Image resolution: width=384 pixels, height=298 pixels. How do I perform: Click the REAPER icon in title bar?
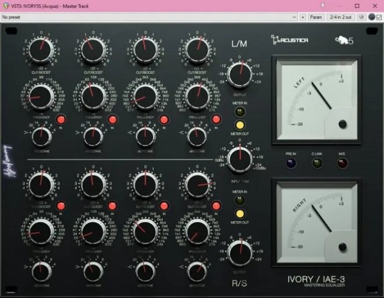click(x=6, y=6)
